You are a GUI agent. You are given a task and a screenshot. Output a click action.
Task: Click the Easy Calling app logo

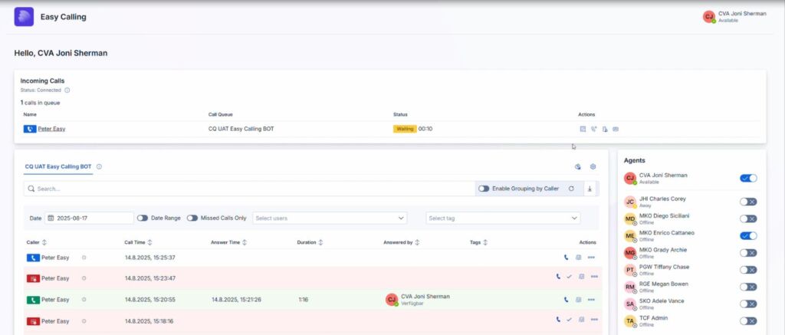(x=24, y=16)
